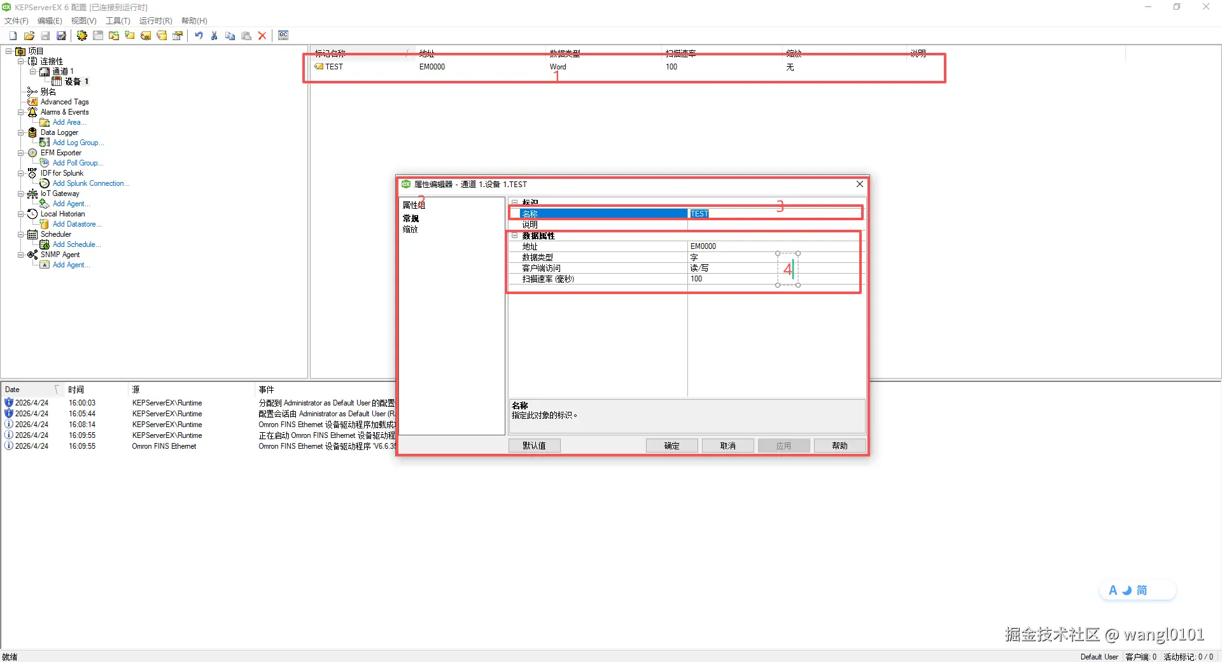Collapse the EFM Exporter node

tap(21, 153)
